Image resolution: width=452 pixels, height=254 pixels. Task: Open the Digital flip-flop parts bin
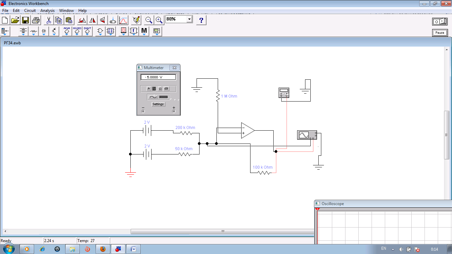click(111, 31)
